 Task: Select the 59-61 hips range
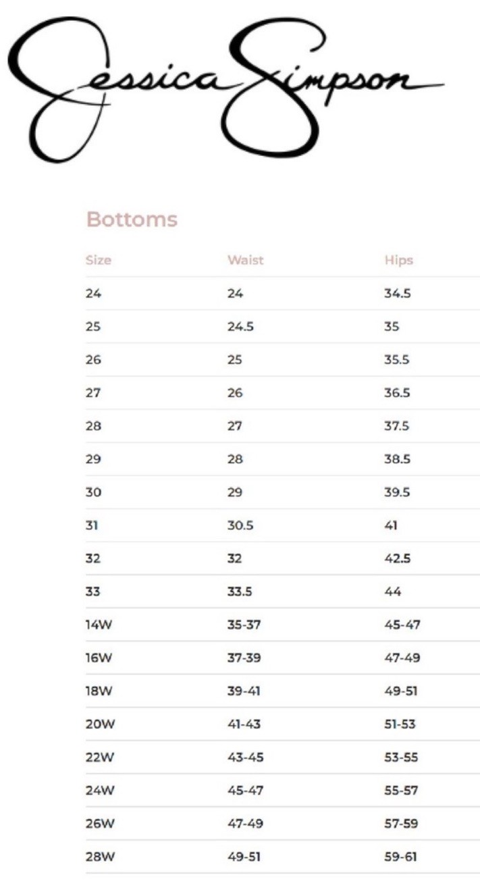400,857
